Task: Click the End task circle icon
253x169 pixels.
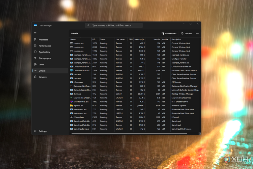Action: [x=182, y=33]
